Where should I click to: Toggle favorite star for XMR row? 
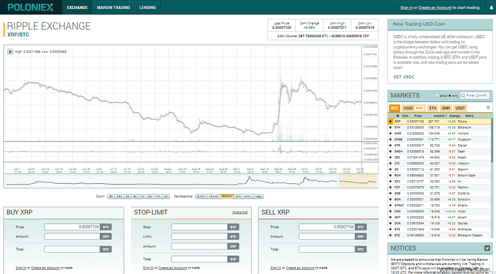390,134
